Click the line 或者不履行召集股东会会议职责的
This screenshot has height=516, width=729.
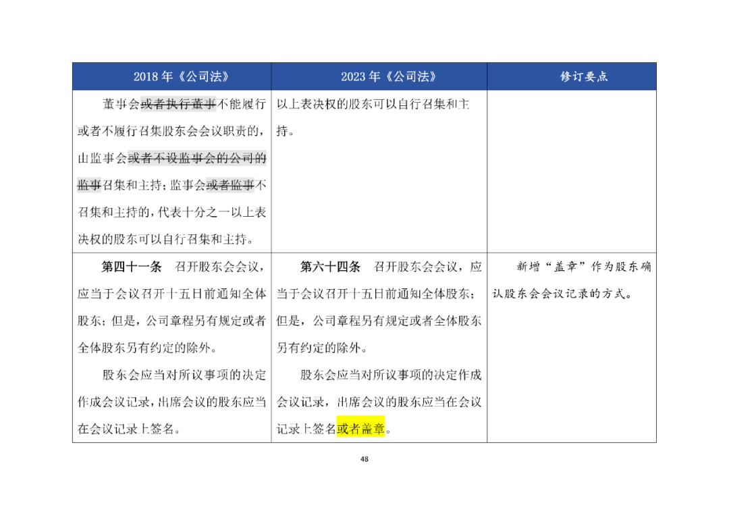pos(171,131)
